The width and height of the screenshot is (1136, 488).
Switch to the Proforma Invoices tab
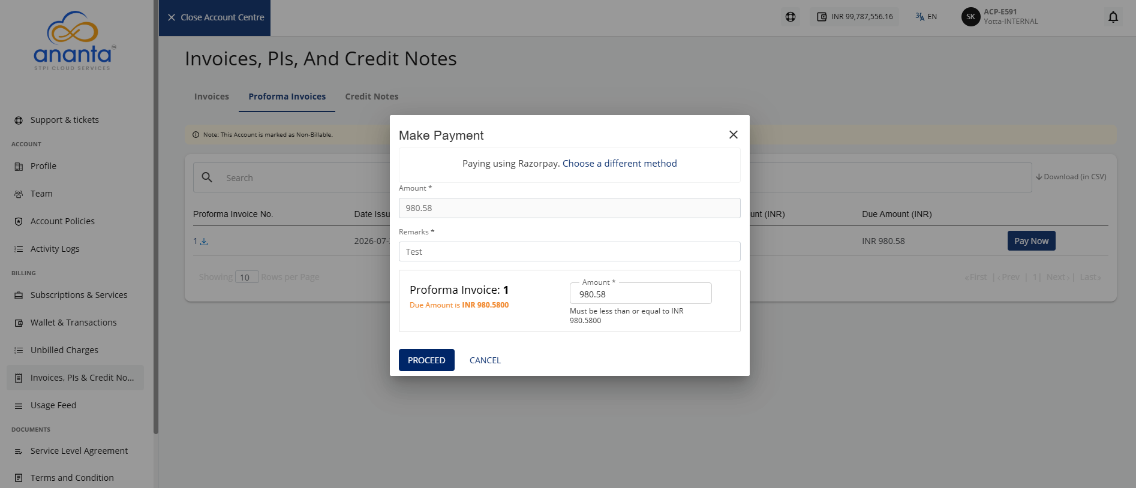coord(287,97)
